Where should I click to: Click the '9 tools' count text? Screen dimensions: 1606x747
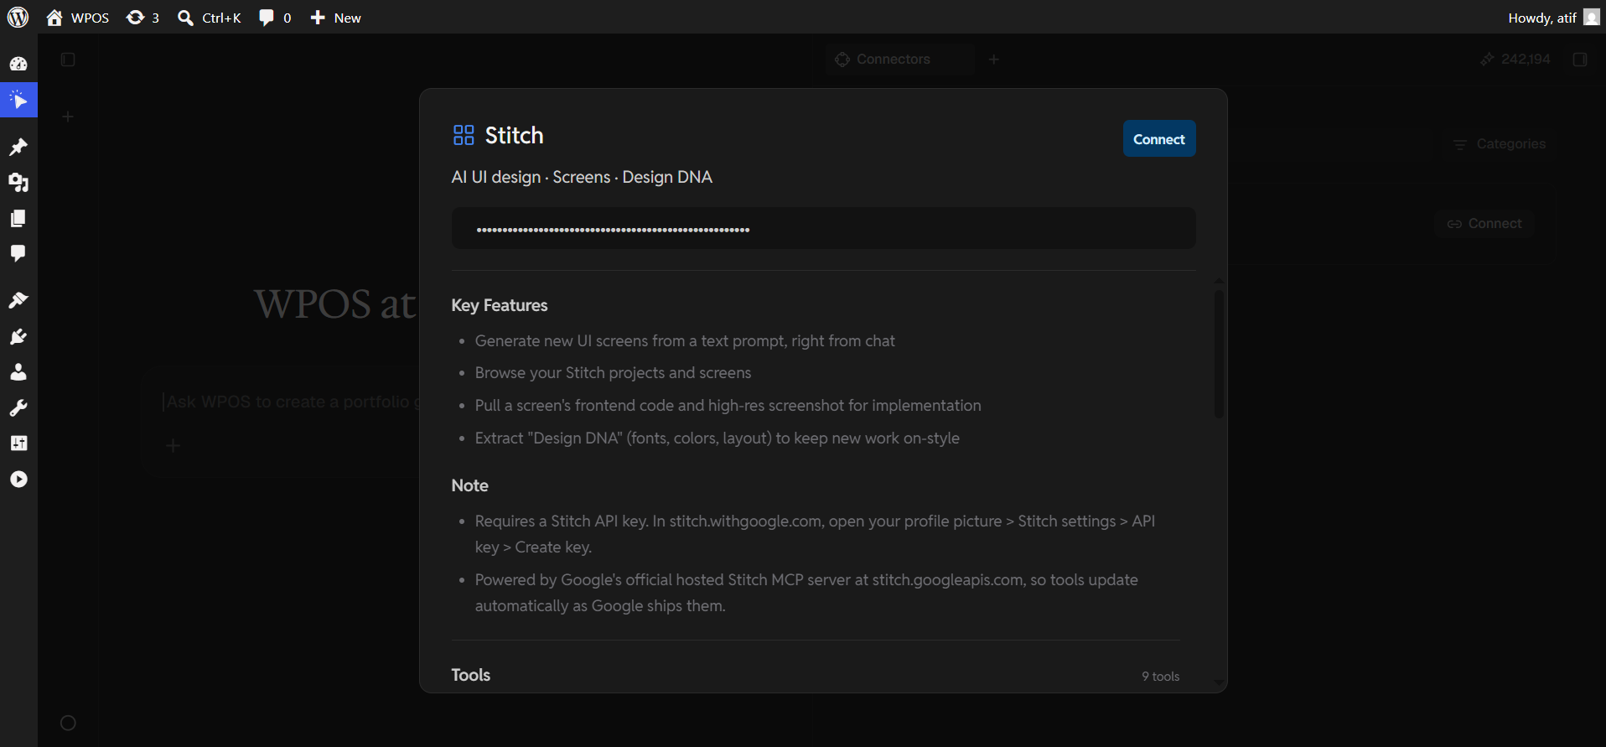[1161, 677]
